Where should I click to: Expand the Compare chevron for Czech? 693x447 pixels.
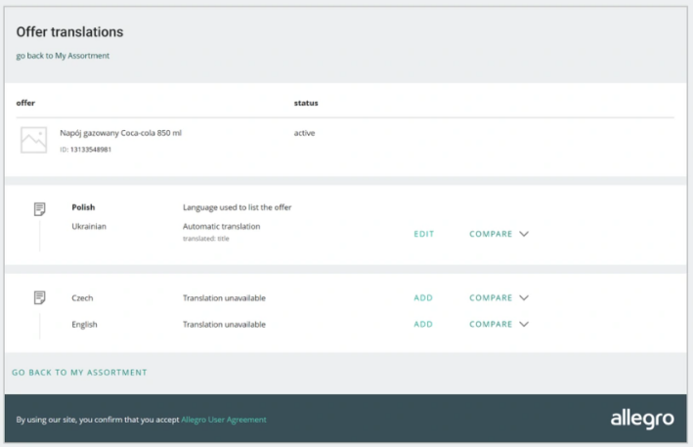click(524, 298)
